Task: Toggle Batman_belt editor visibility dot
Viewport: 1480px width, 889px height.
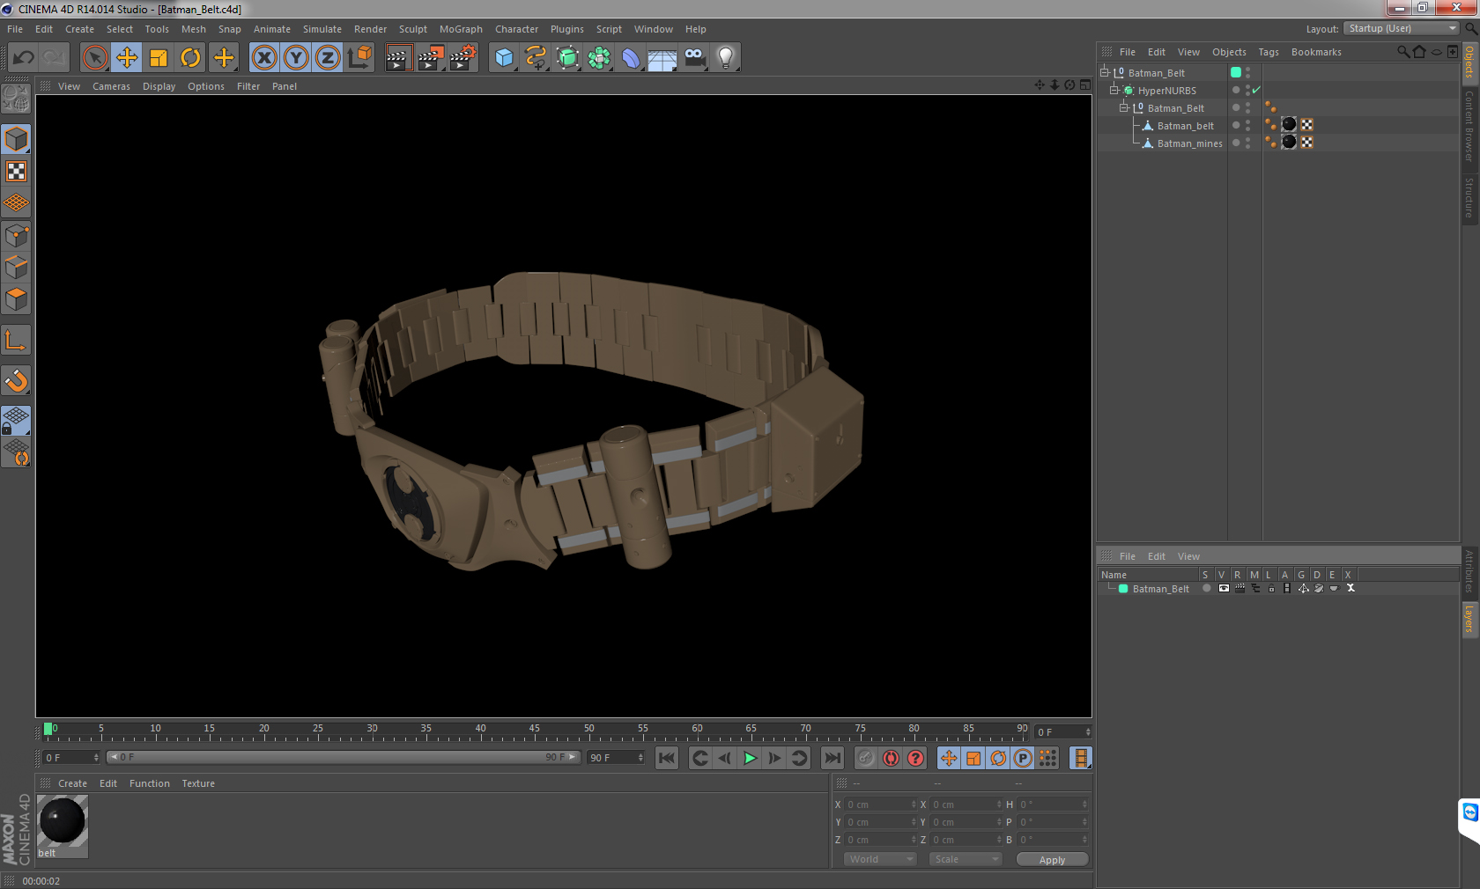Action: (1247, 122)
